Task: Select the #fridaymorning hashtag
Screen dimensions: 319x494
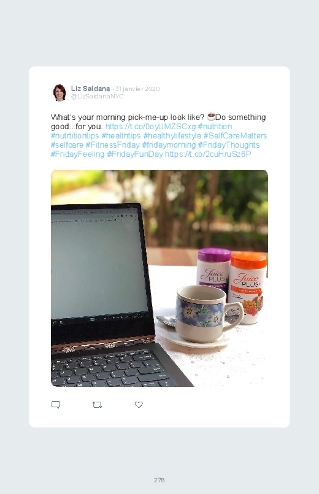Action: (169, 145)
